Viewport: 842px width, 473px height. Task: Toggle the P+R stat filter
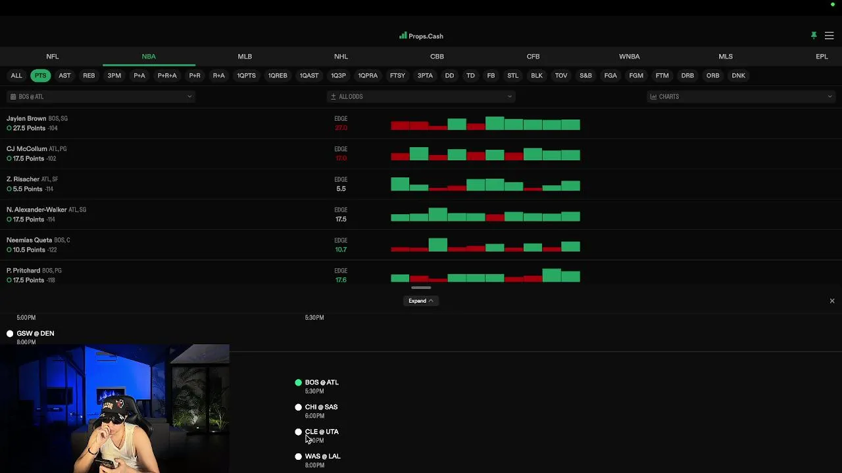[195, 76]
